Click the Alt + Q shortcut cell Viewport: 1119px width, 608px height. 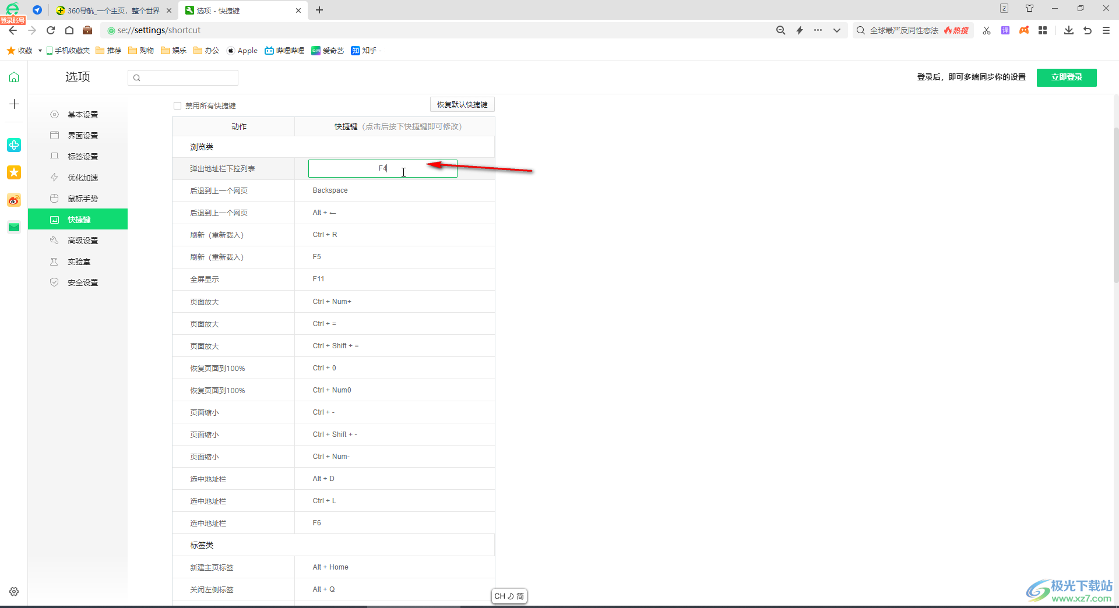tap(395, 589)
